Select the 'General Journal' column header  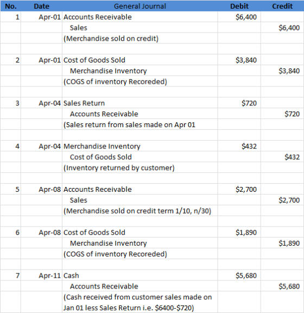click(140, 6)
